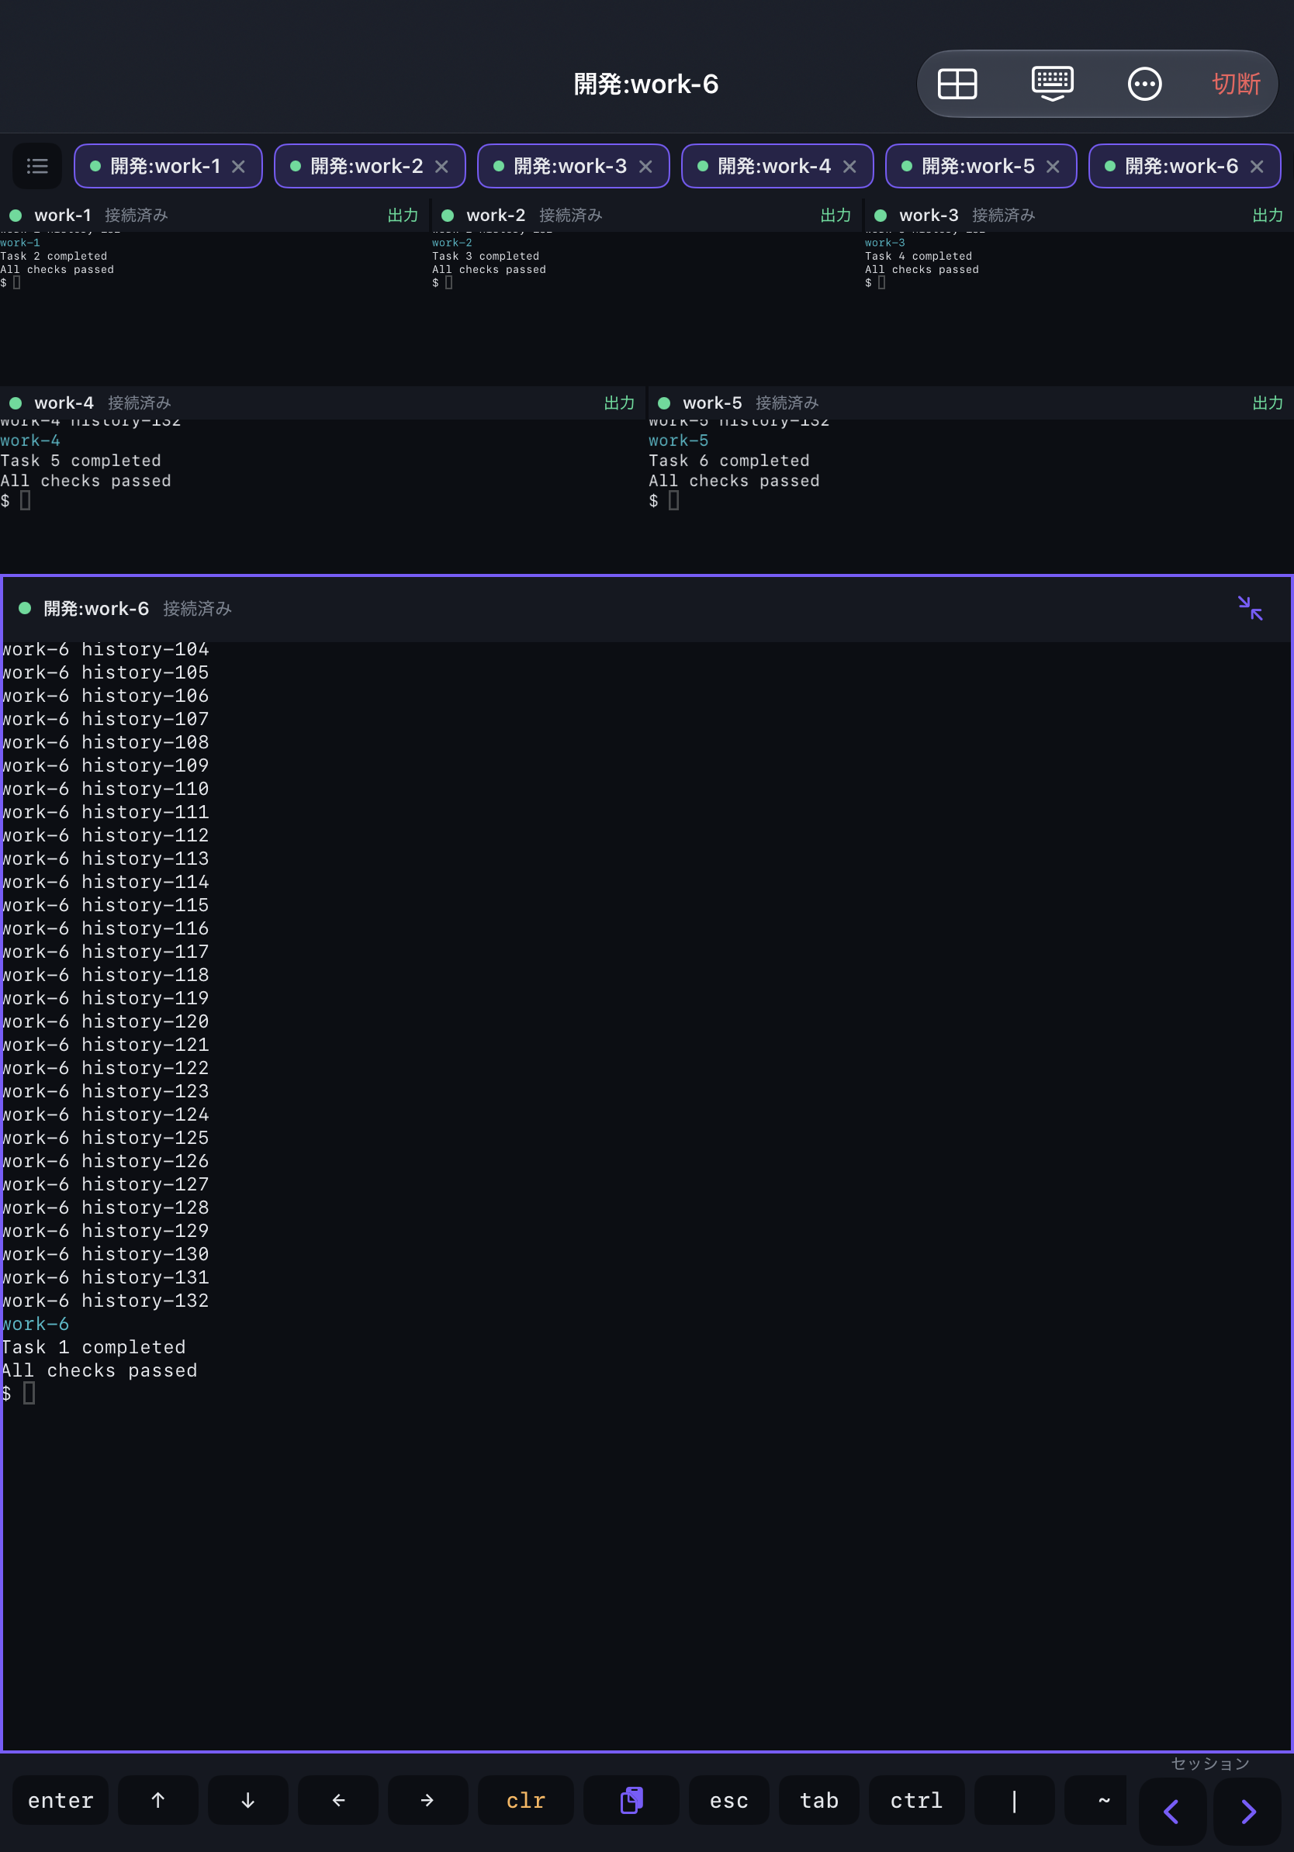Toggle the on-screen keyboard icon
This screenshot has height=1852, width=1294.
point(1052,84)
